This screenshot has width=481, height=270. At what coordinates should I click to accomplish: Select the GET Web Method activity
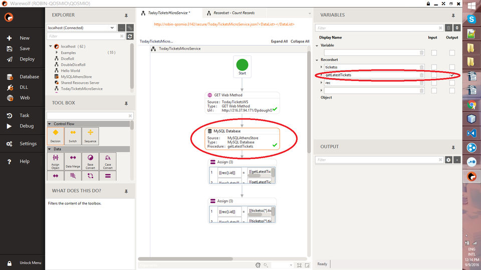tap(243, 103)
